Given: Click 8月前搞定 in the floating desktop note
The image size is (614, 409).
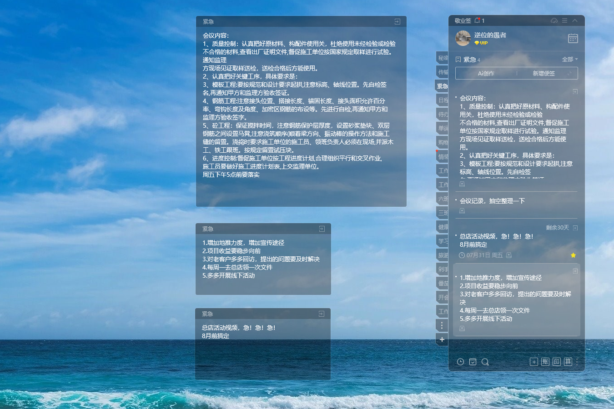Looking at the screenshot, I should pos(216,336).
